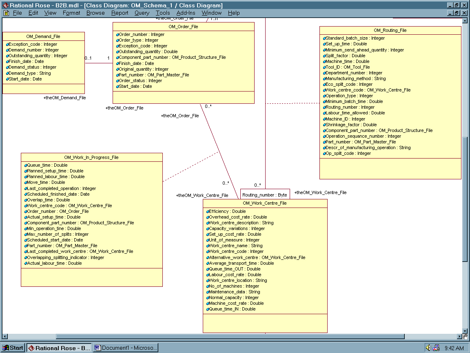This screenshot has height=353, width=470.
Task: Select No_of_machines : Integer attribute
Action: [233, 286]
